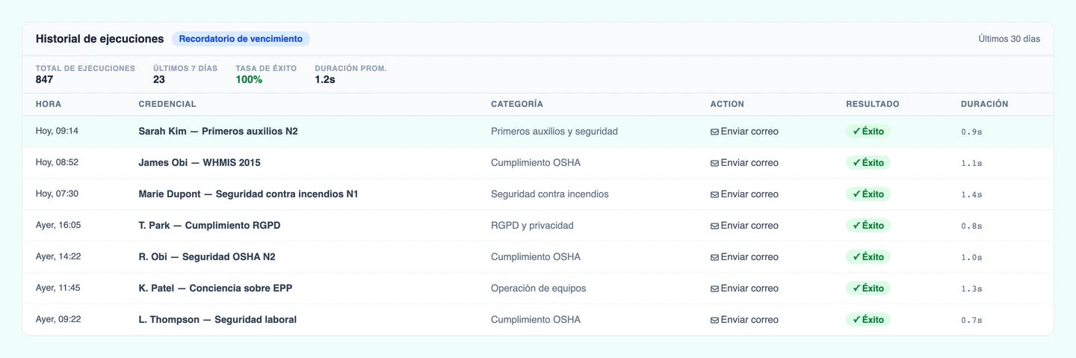Click the Seguridad contra incendios category cell
Screen dimensions: 1076x358
[x=550, y=194]
